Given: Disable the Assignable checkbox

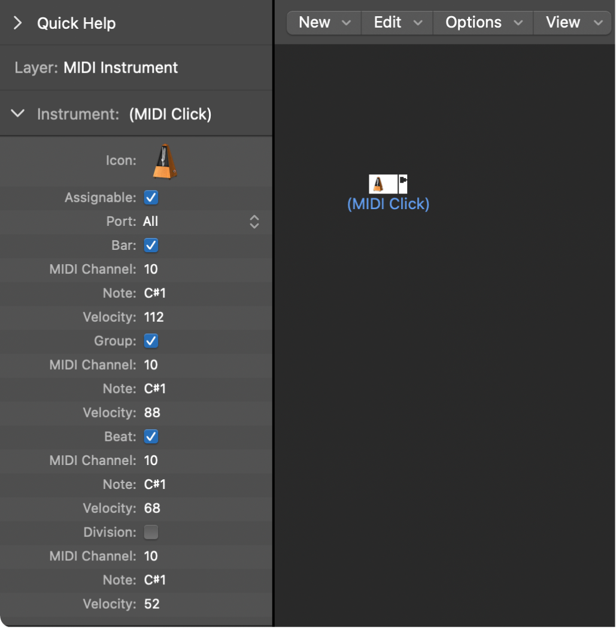Looking at the screenshot, I should (x=150, y=197).
